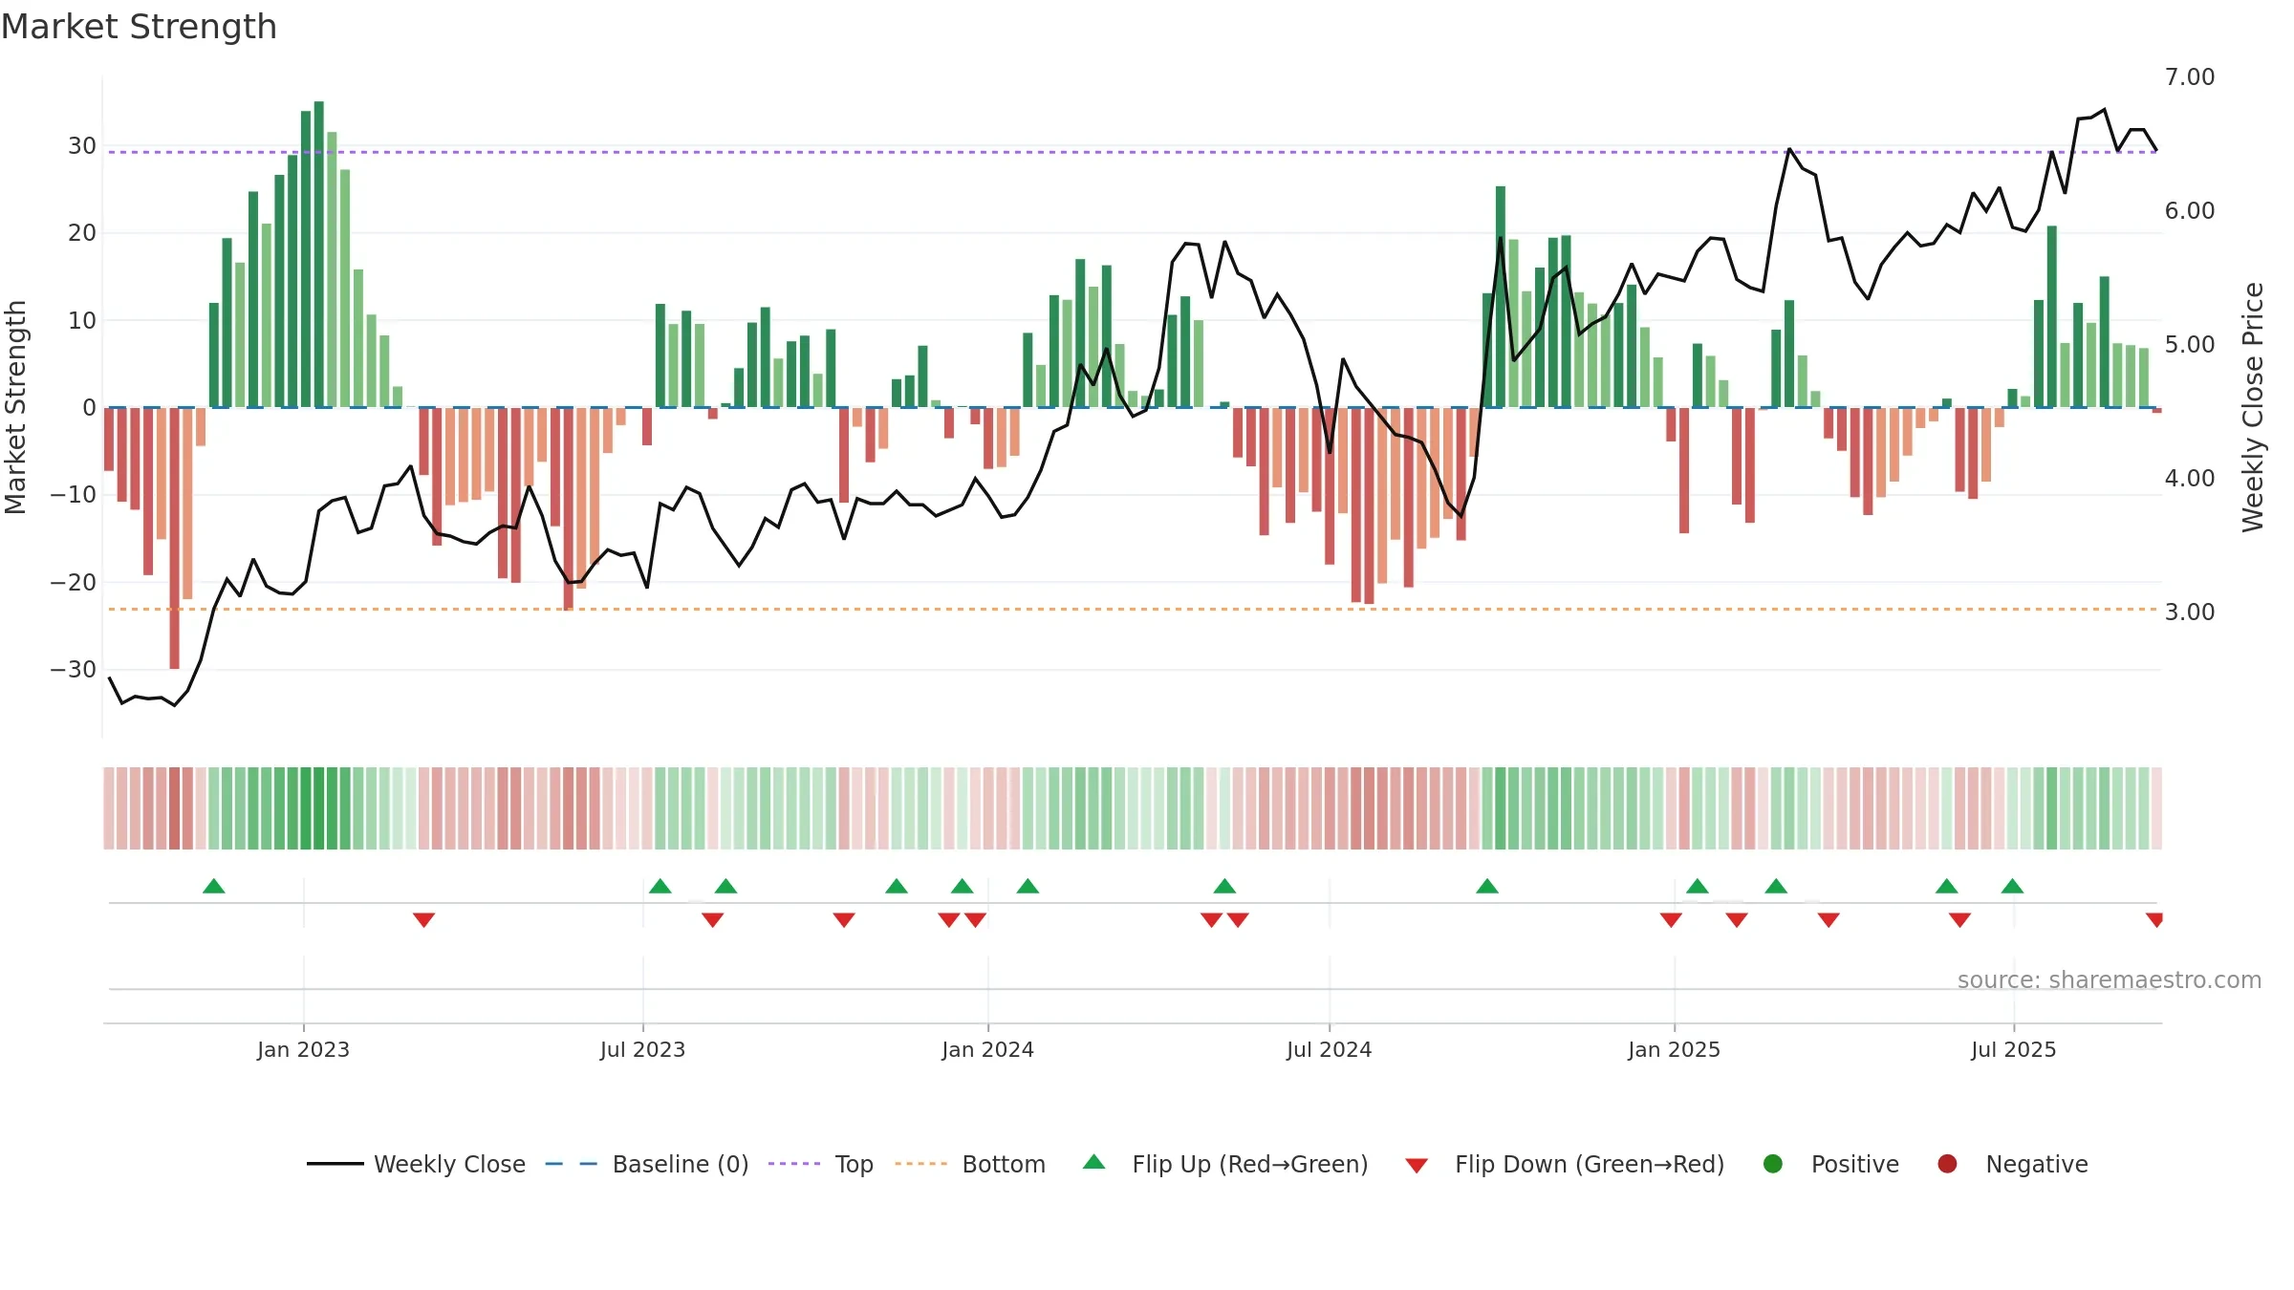The height and width of the screenshot is (1290, 2294).
Task: Click the Jan 2023 x-axis label
Action: (x=303, y=1049)
